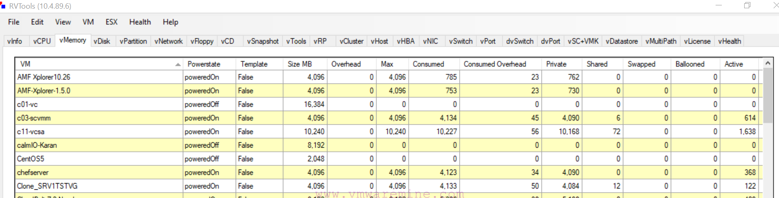The width and height of the screenshot is (779, 198).
Task: Switch to the vSnapshot tab
Action: click(x=263, y=41)
